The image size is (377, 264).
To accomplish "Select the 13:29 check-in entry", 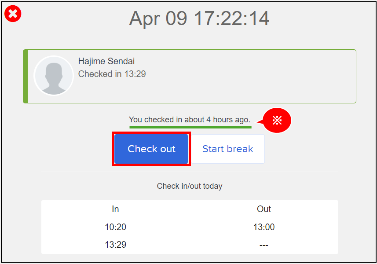I will click(x=115, y=245).
